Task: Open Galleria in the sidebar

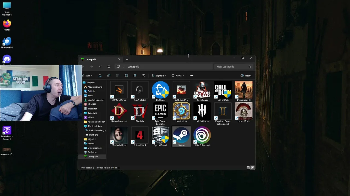Action: pos(91,91)
